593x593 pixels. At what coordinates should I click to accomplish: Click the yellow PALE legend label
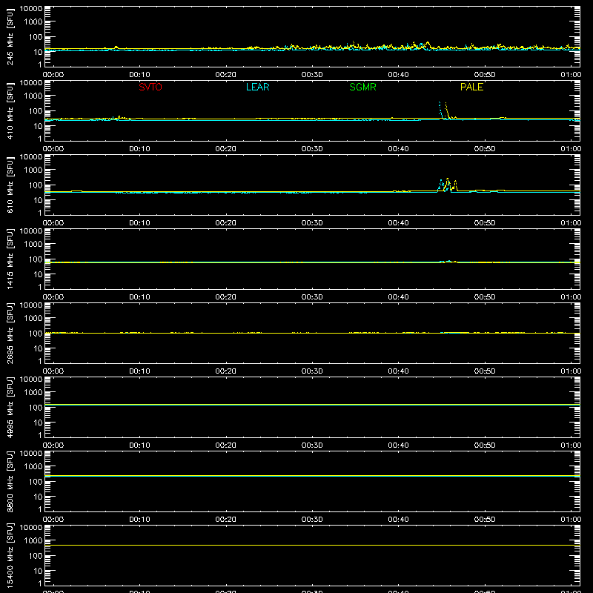(471, 87)
